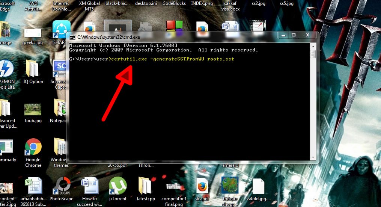The height and width of the screenshot is (207, 381).
Task: Launch PhotoScape from the desktop
Action: tap(62, 186)
